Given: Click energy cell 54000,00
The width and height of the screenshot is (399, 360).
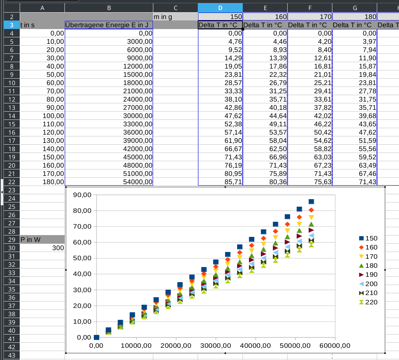Looking at the screenshot, I should [109, 182].
